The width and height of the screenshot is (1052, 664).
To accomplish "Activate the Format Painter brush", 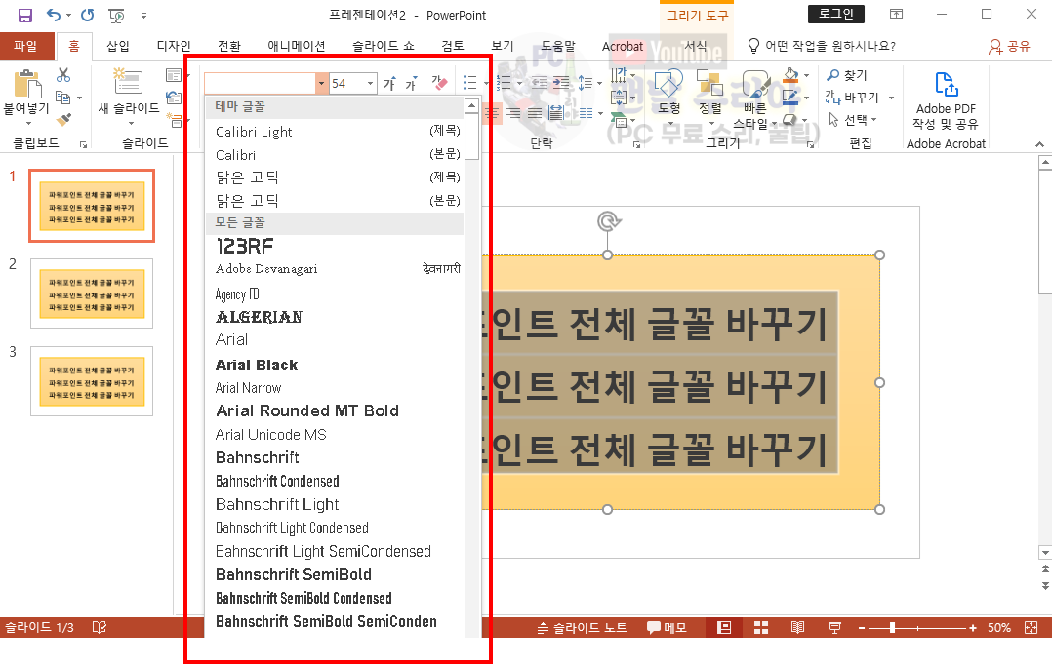I will 63,120.
